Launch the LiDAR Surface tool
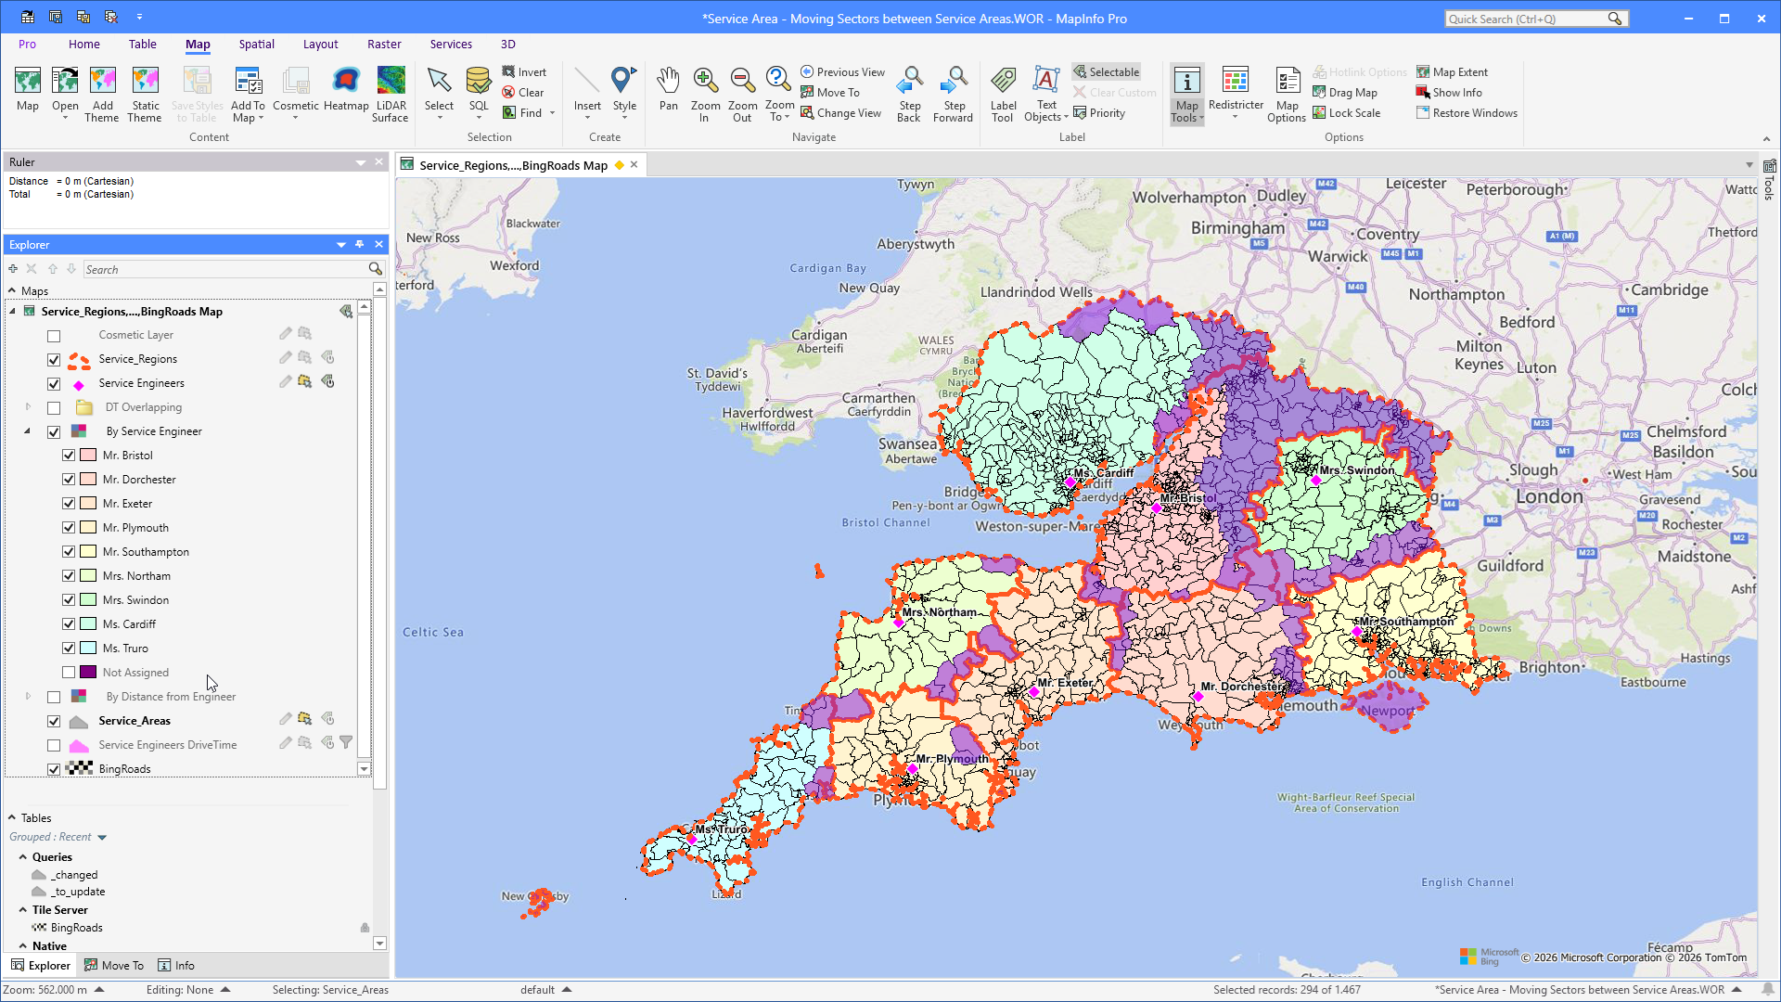The image size is (1781, 1002). pos(391,94)
